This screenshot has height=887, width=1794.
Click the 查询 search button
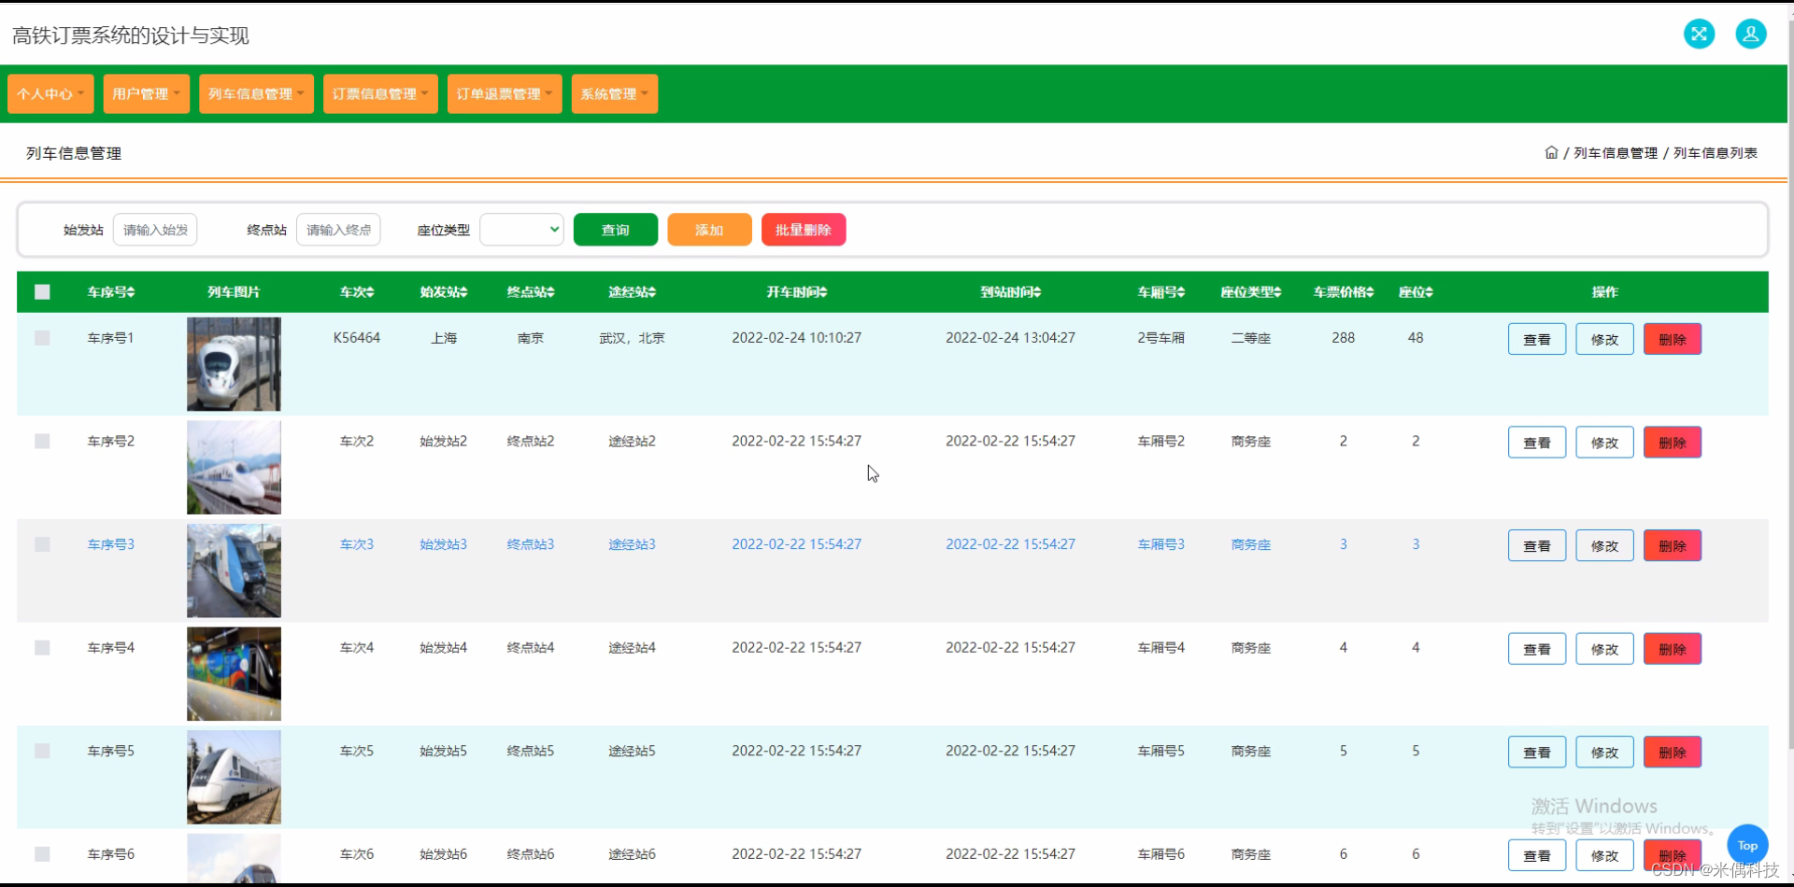(x=615, y=229)
